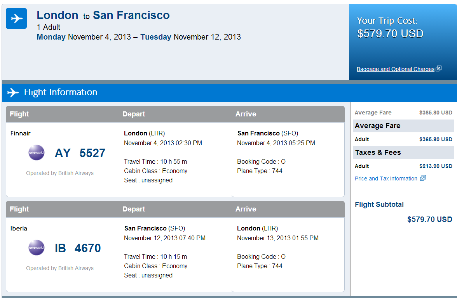Click the Flight Subtotal heading

[x=379, y=204]
